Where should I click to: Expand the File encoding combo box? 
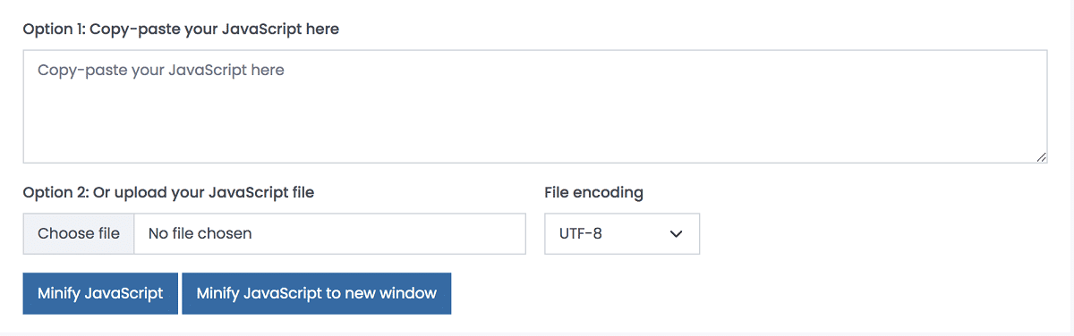point(622,233)
